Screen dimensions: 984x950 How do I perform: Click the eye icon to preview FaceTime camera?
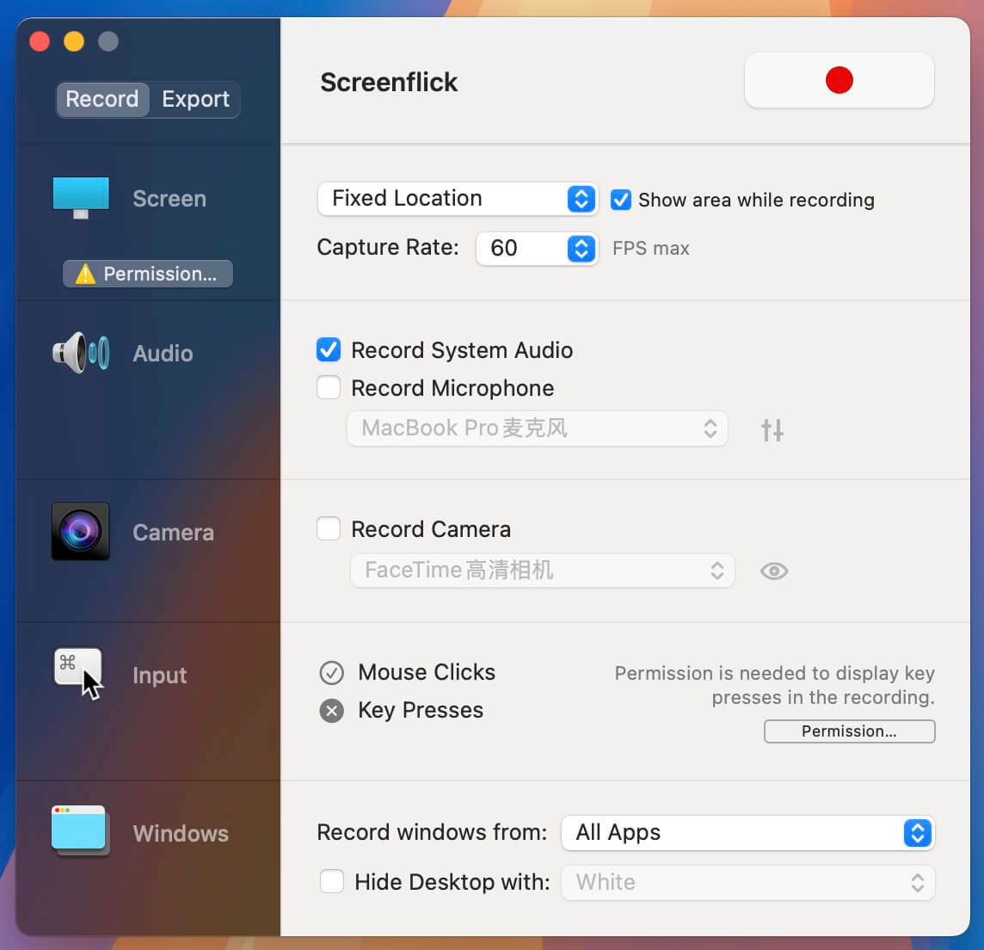tap(773, 571)
